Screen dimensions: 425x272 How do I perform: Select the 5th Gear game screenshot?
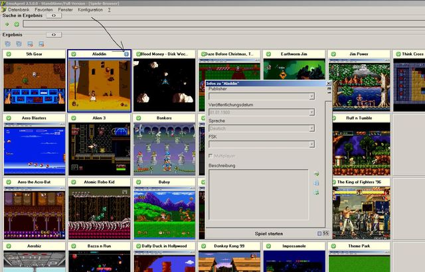tap(35, 85)
